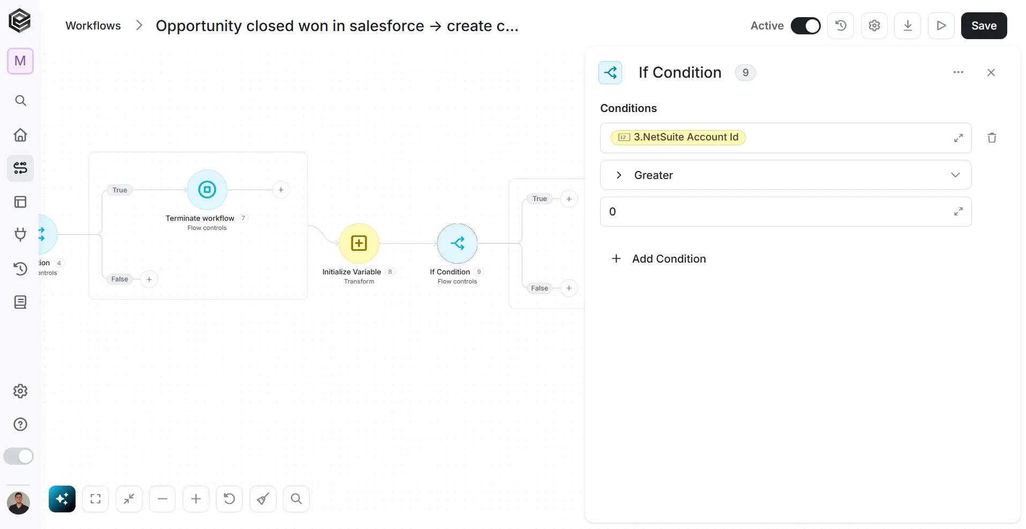Expand the Greater row chevron
Viewport: 1026px width, 529px height.
tap(619, 175)
